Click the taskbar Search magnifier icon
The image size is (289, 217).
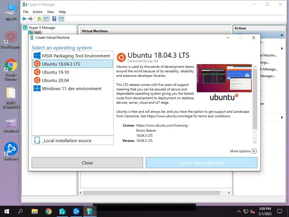(x=20, y=211)
